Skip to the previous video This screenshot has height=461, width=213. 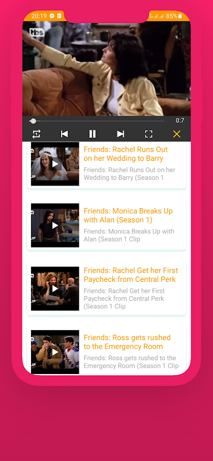tap(64, 134)
